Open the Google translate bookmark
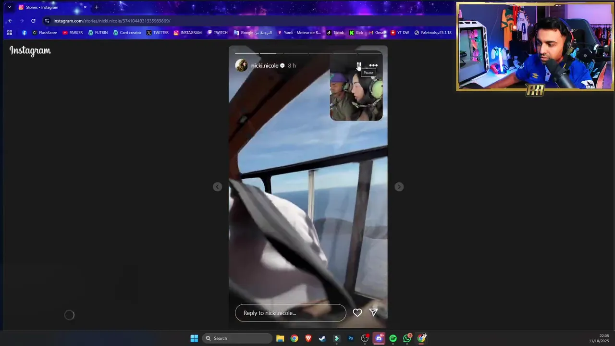The image size is (615, 346). (252, 33)
